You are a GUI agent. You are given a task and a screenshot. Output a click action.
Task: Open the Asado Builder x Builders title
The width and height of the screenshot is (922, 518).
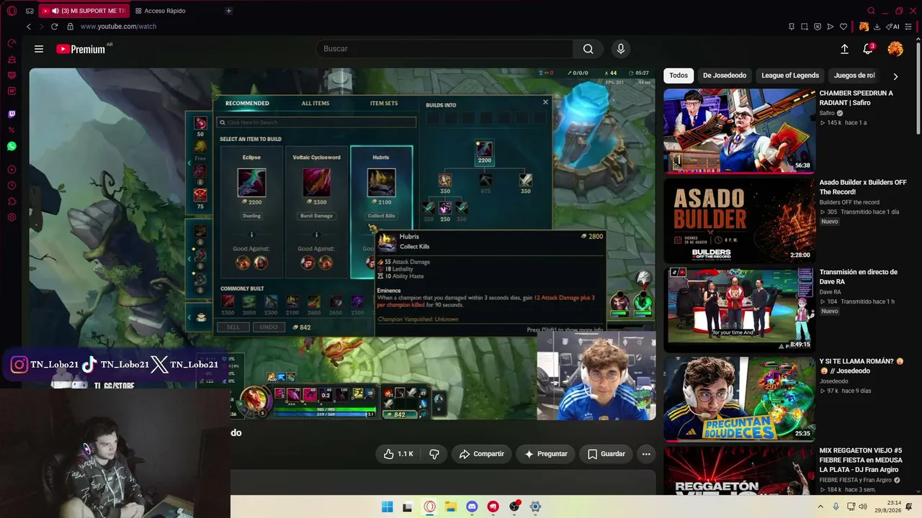coord(863,187)
